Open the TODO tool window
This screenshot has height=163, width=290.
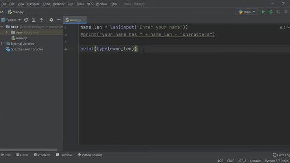coord(22,155)
